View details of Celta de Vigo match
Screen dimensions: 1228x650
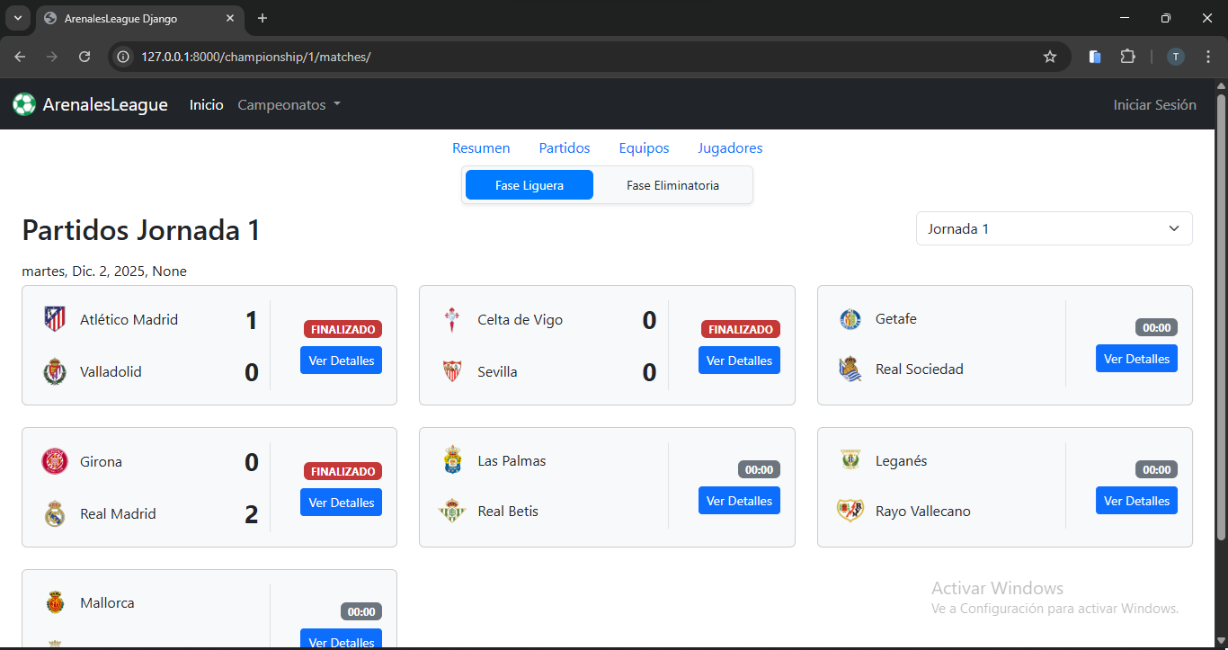click(739, 361)
